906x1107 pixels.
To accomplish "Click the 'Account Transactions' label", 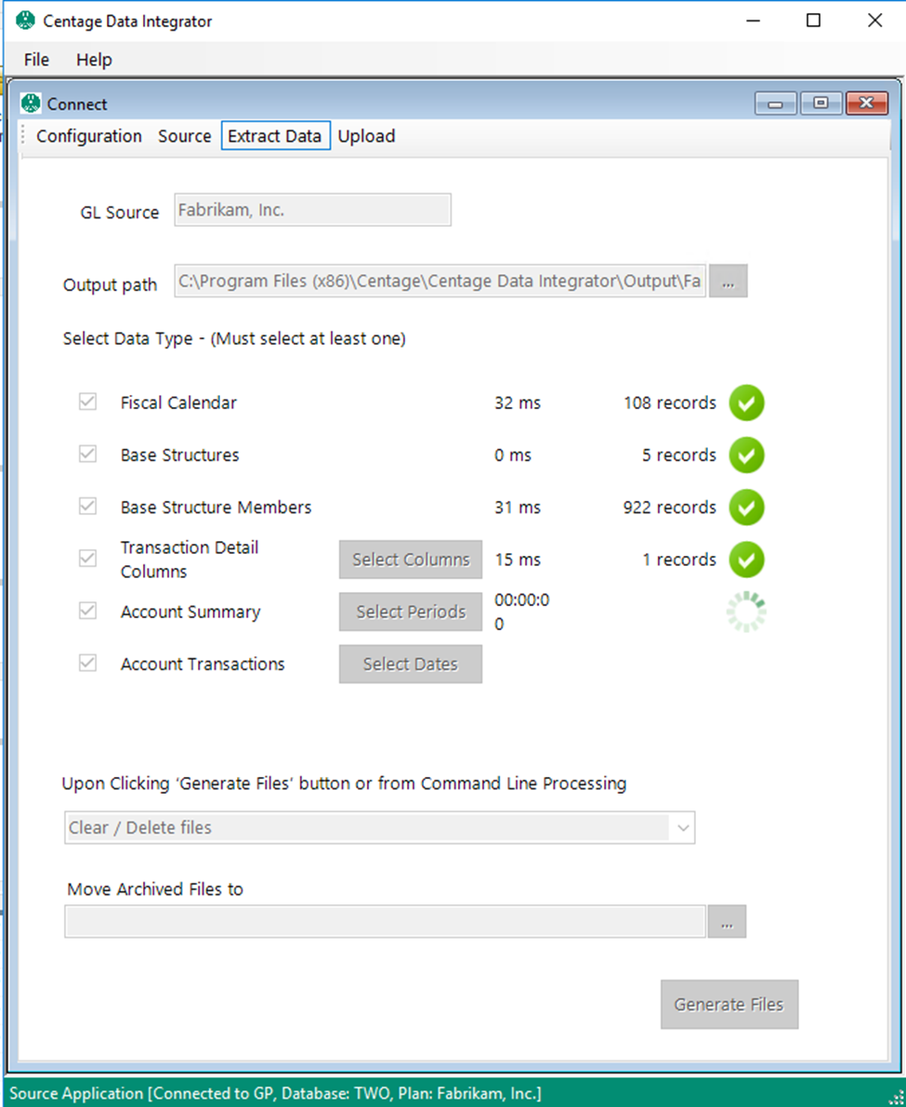I will [203, 665].
